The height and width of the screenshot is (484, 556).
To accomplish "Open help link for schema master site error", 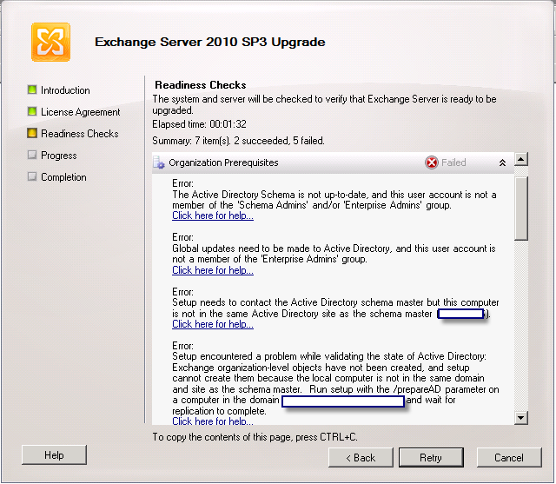I will [x=213, y=324].
